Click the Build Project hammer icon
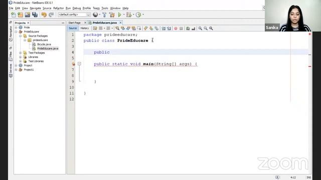This screenshot has width=321, height=180. click(x=104, y=14)
